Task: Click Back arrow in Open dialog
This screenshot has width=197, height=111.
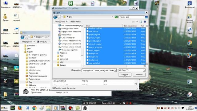Action: [55, 17]
